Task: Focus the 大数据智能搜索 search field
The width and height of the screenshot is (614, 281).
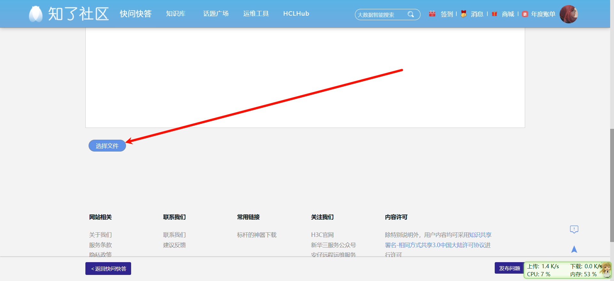Action: tap(382, 15)
